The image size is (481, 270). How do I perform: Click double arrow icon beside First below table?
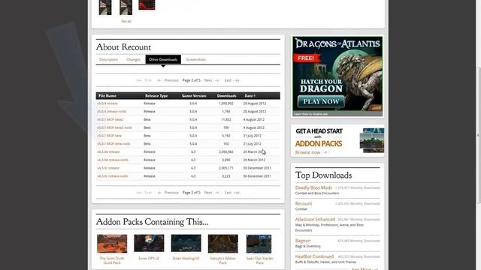[139, 193]
